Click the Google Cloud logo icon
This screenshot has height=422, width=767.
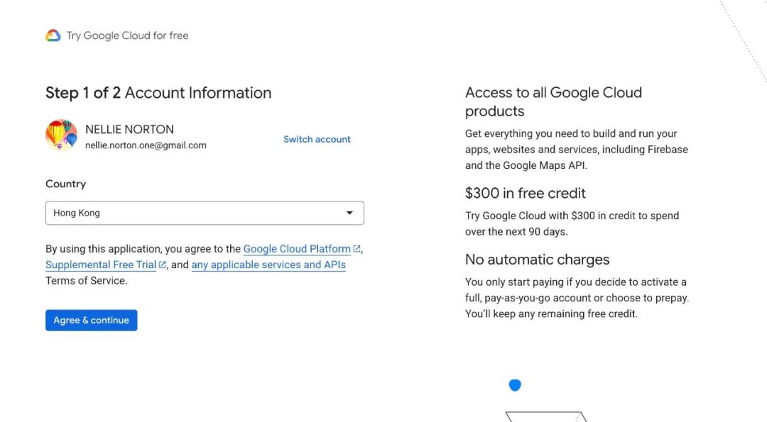tap(53, 35)
